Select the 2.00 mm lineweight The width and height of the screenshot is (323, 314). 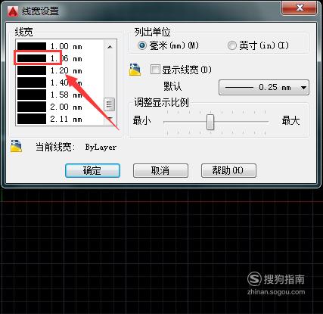[60, 107]
